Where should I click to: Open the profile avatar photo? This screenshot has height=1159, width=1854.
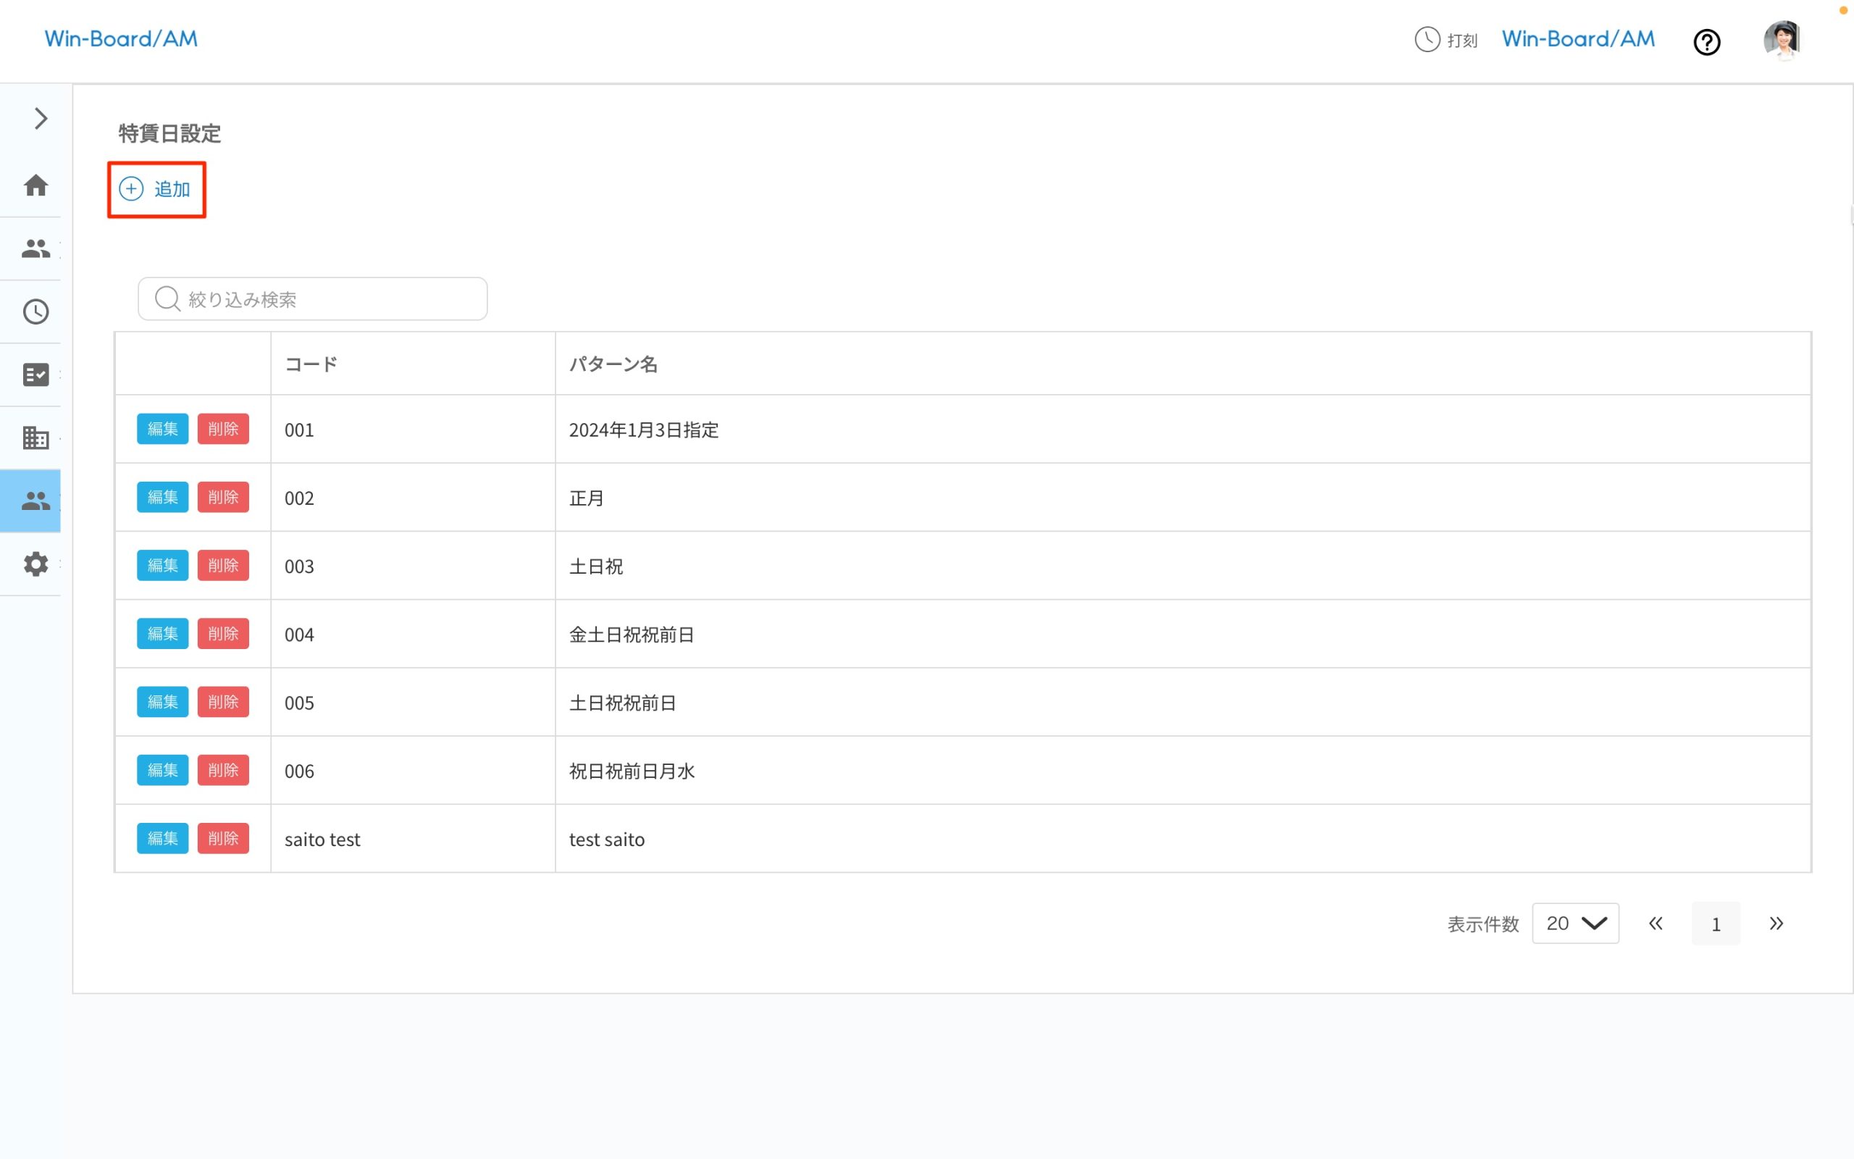pos(1782,39)
